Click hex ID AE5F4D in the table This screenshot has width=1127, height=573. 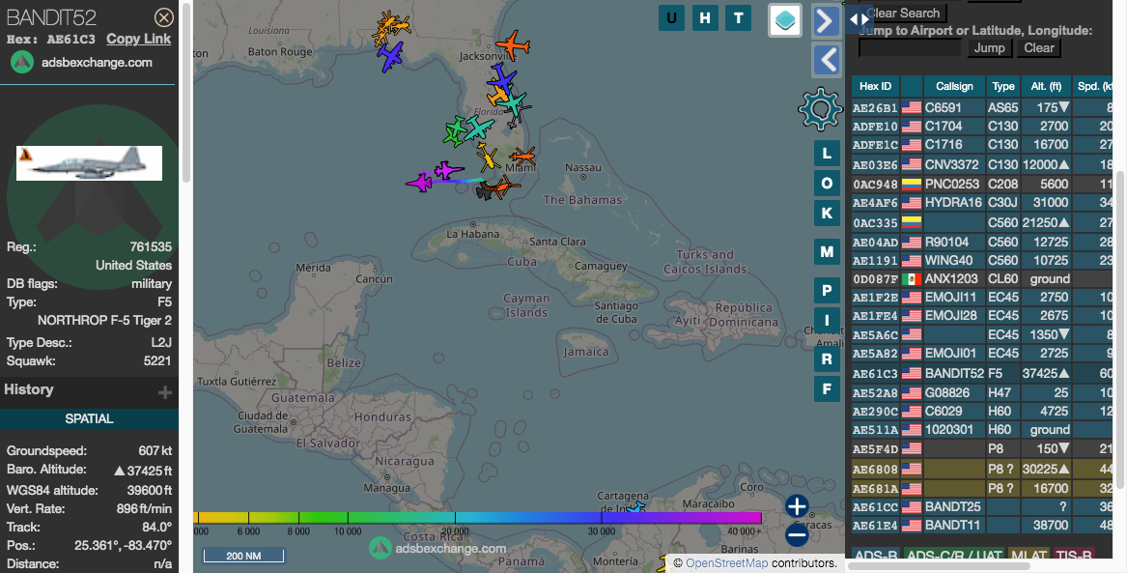click(x=875, y=449)
